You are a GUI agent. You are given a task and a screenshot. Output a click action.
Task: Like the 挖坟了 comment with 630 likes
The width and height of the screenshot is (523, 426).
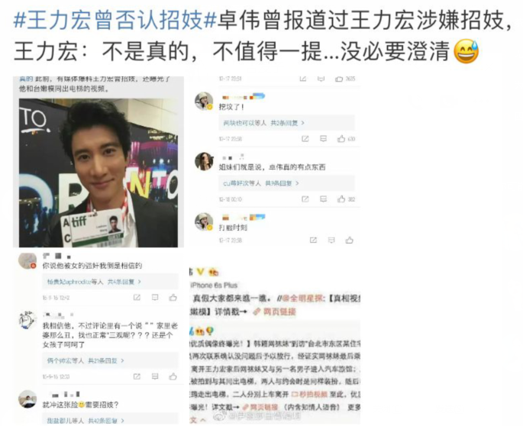(341, 138)
